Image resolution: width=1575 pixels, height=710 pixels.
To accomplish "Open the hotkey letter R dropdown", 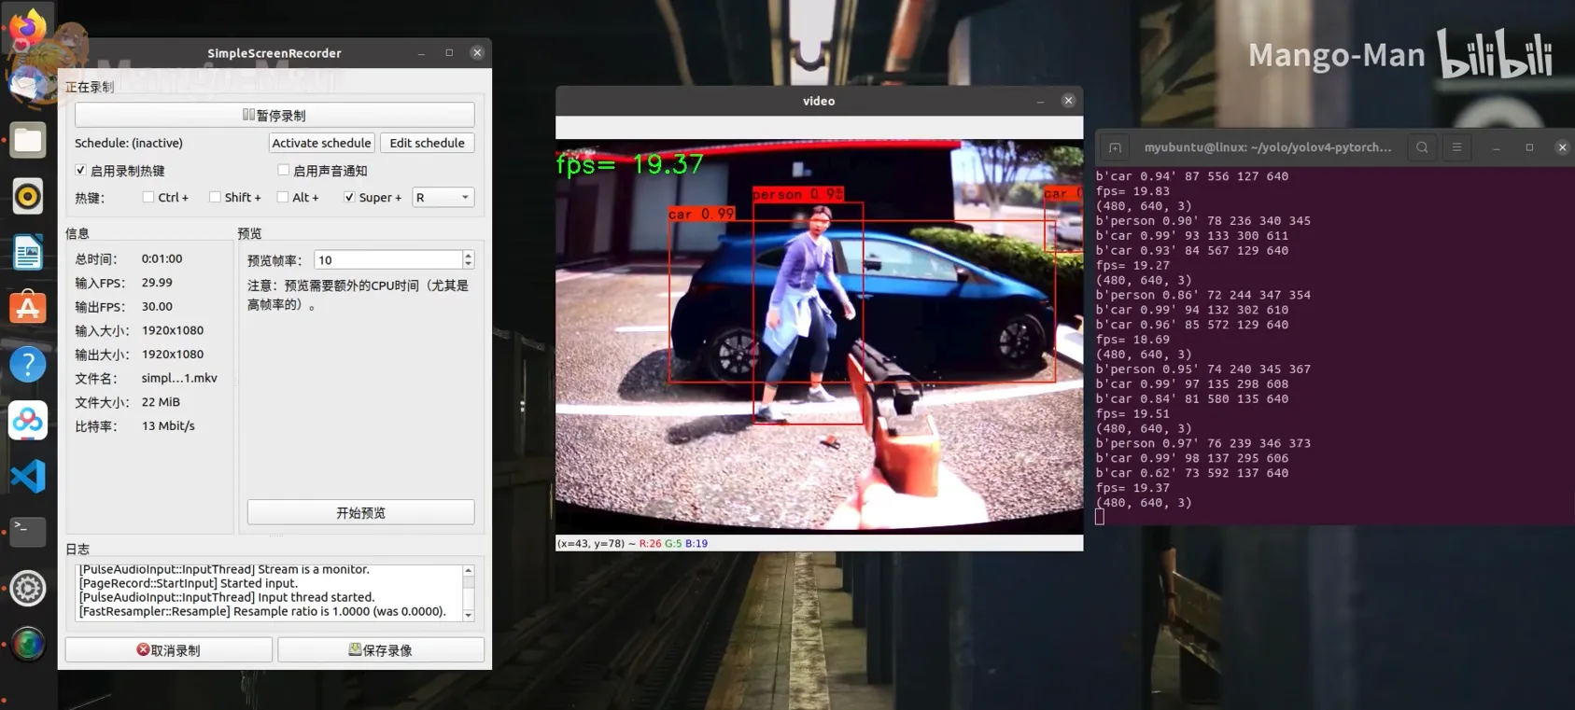I will point(443,197).
